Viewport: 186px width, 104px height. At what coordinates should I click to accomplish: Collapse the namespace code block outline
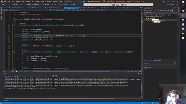[x=14, y=19]
